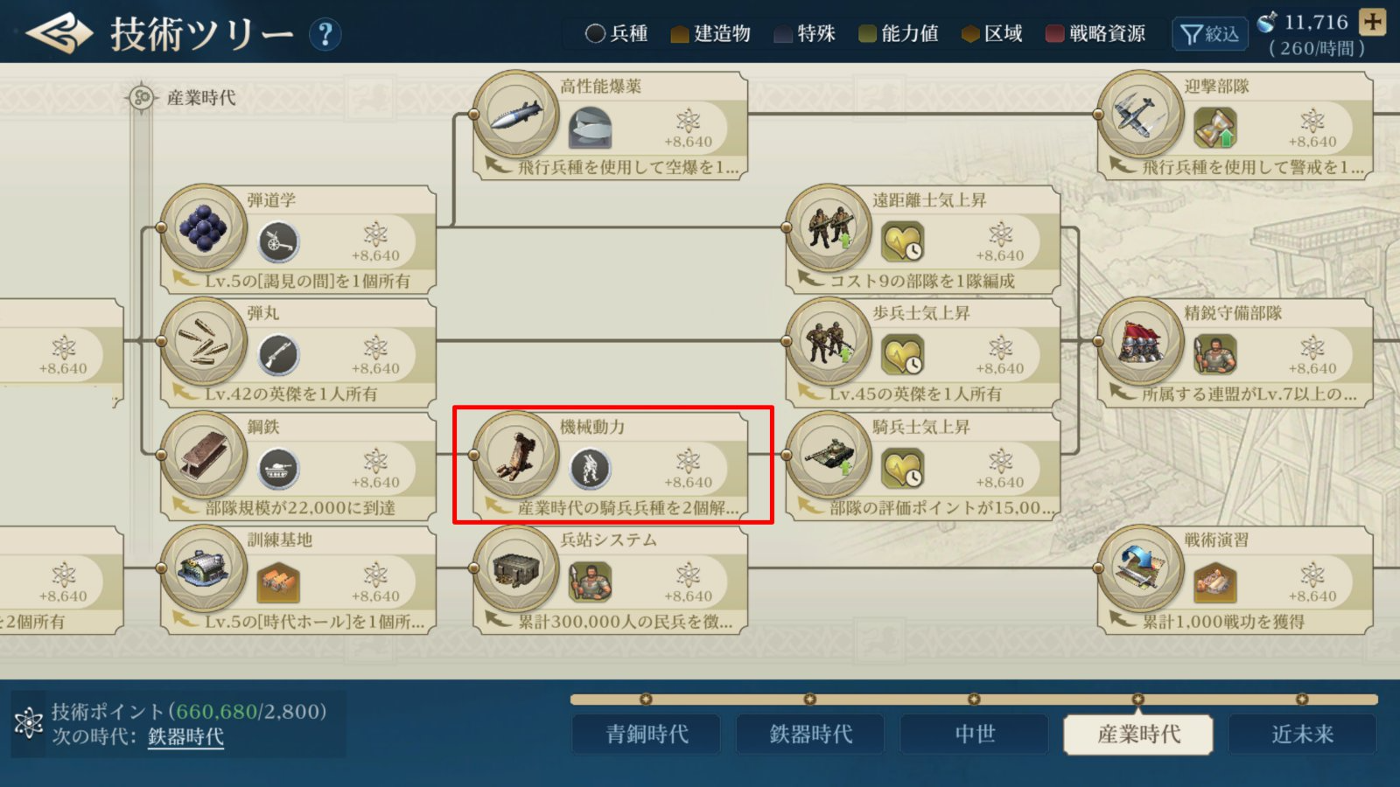The height and width of the screenshot is (787, 1400).
Task: Select the 高性能爆薬 missile tech icon
Action: [515, 114]
